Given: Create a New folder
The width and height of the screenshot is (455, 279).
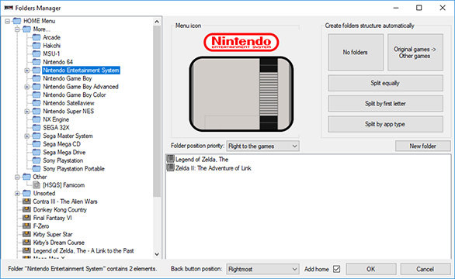Looking at the screenshot, I should 423,146.
